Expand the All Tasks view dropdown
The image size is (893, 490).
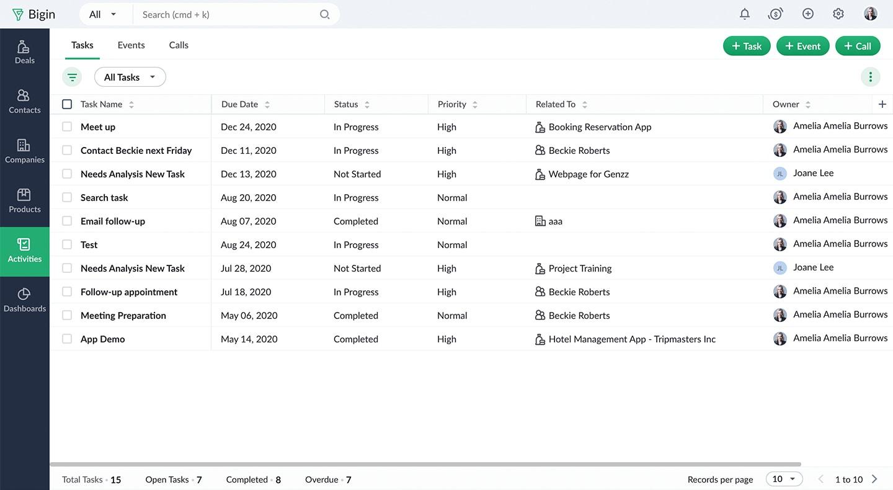pos(130,77)
